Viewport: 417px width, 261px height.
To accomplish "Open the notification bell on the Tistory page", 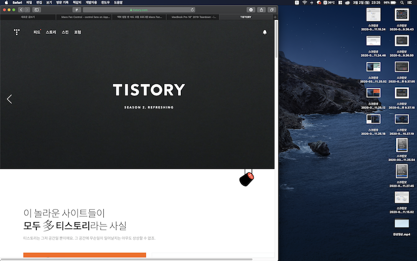I will click(x=265, y=32).
